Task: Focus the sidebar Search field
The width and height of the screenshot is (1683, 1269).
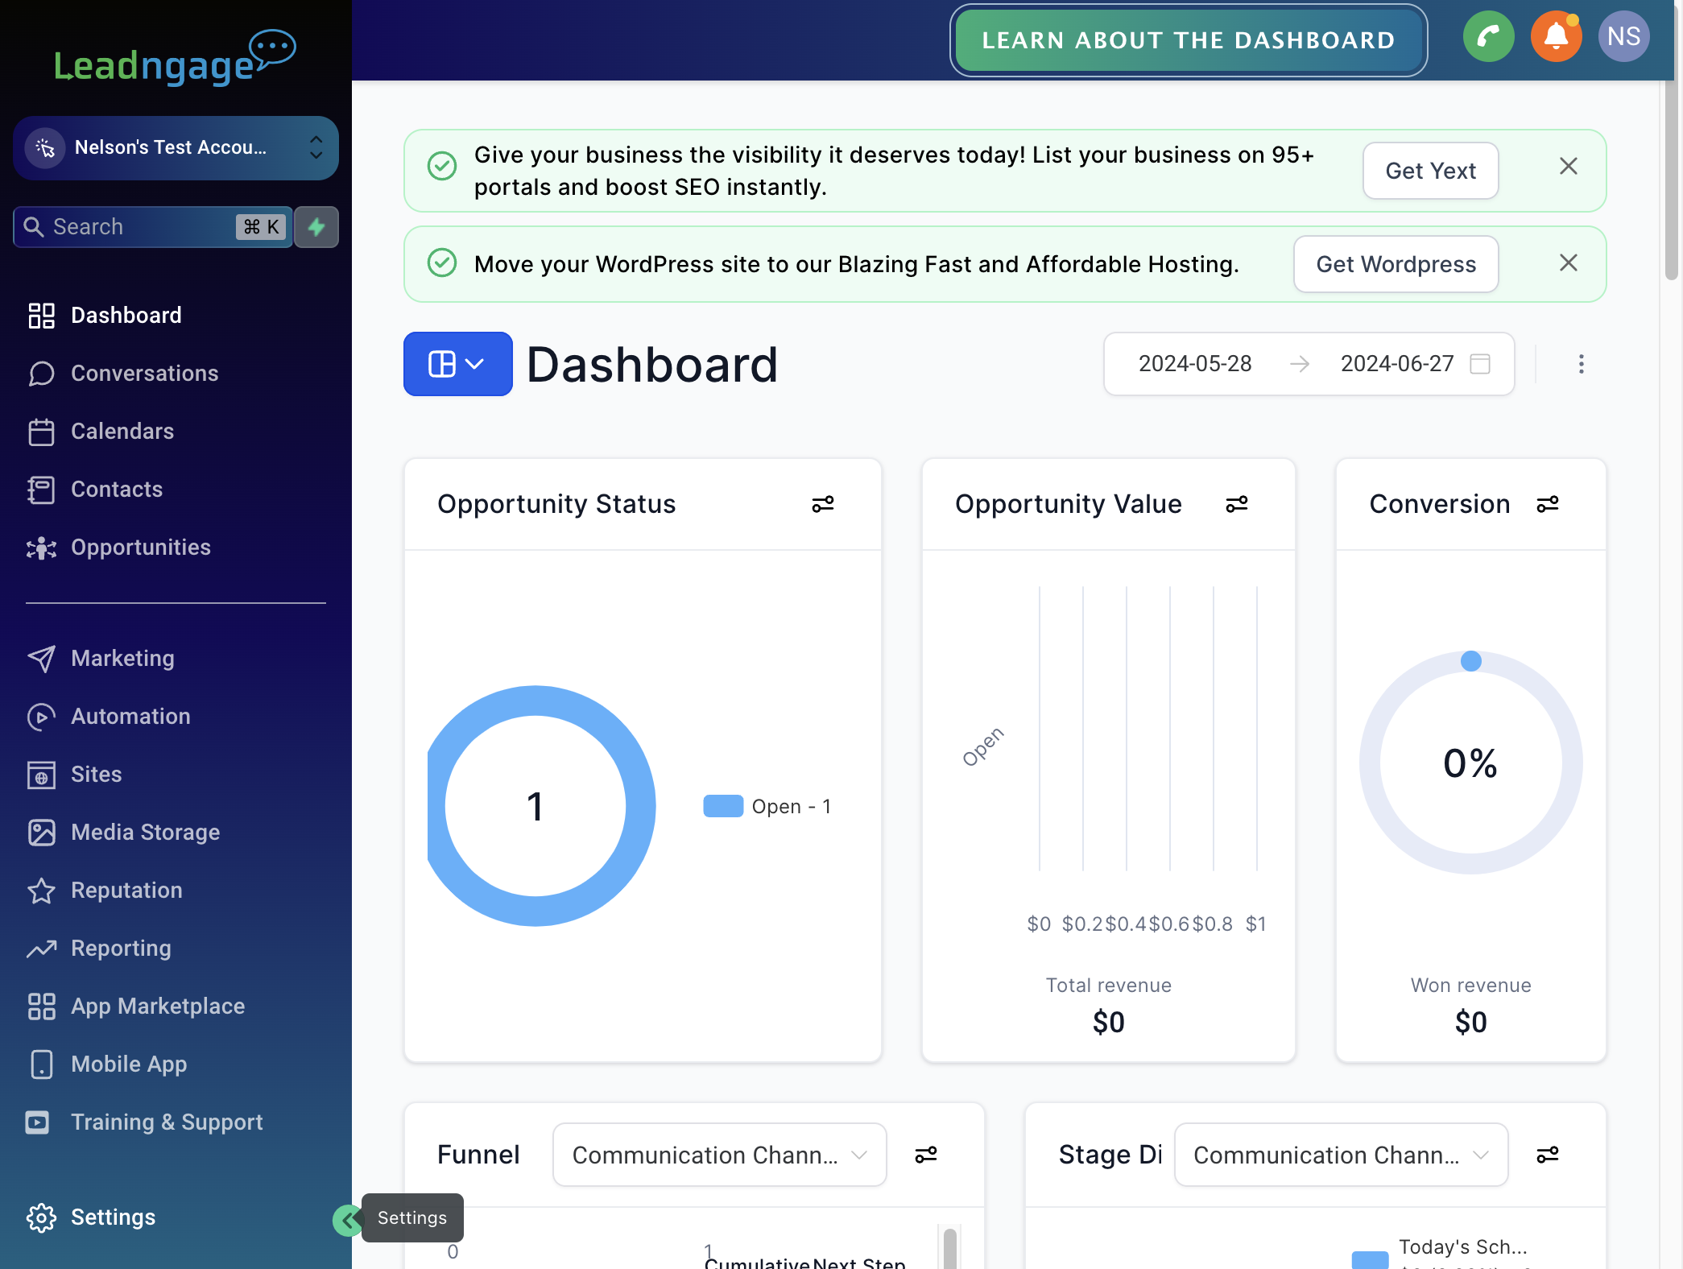Action: [x=153, y=227]
